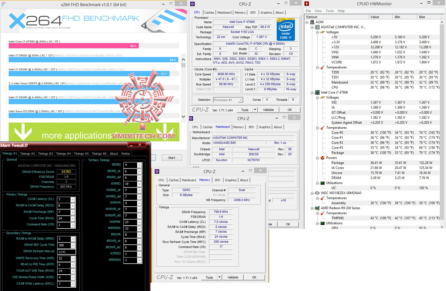Image resolution: width=446 pixels, height=291 pixels.
Task: Click the motherboard Voltages lightning icon
Action: 323,32
